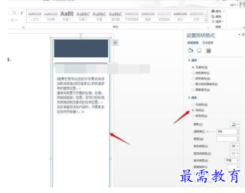
Task: Open the paragraph settings dialog launcher
Action: 23,27
